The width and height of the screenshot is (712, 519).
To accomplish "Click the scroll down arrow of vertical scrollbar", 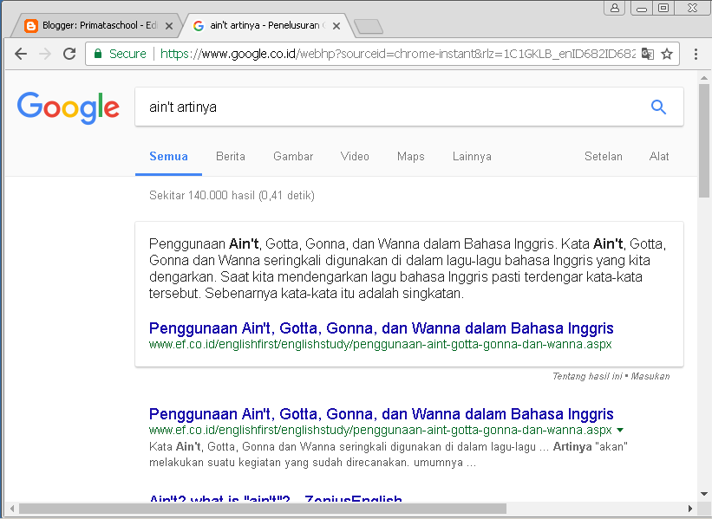I will point(704,494).
